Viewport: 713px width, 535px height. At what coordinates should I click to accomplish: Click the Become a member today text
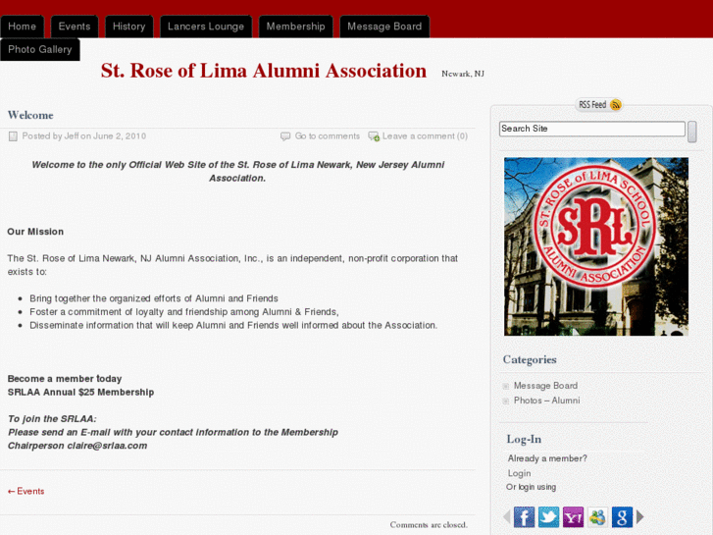tap(65, 379)
